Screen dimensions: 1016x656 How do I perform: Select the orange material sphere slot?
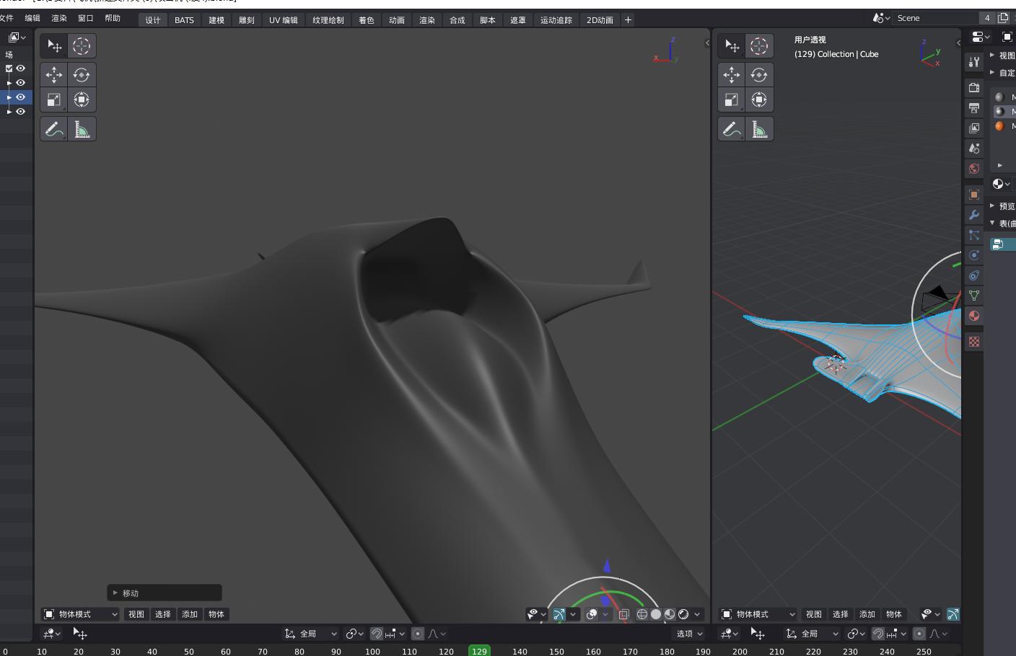coord(999,126)
